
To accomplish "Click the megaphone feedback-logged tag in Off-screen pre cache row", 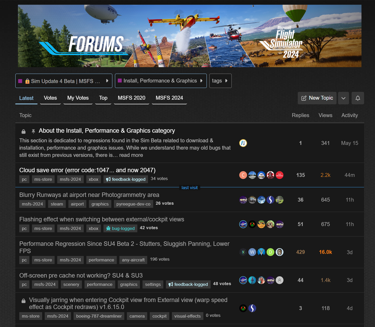I will [x=188, y=284].
